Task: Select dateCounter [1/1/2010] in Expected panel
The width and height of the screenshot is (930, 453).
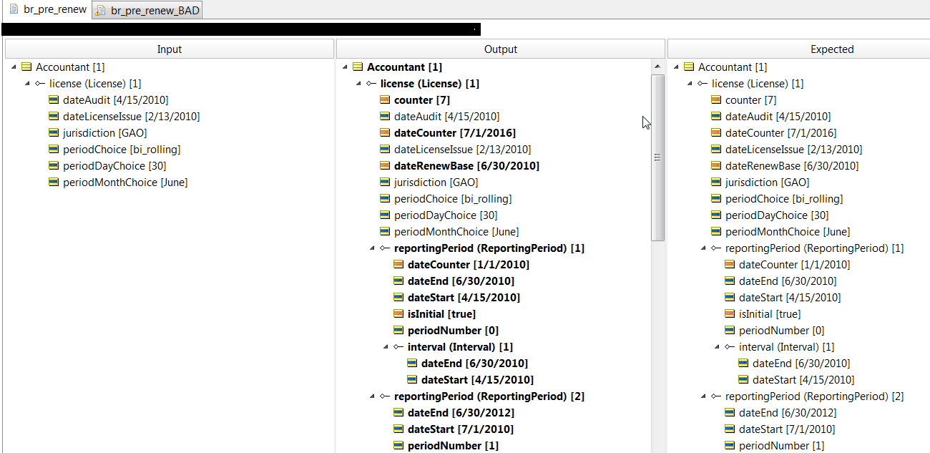Action: (795, 265)
